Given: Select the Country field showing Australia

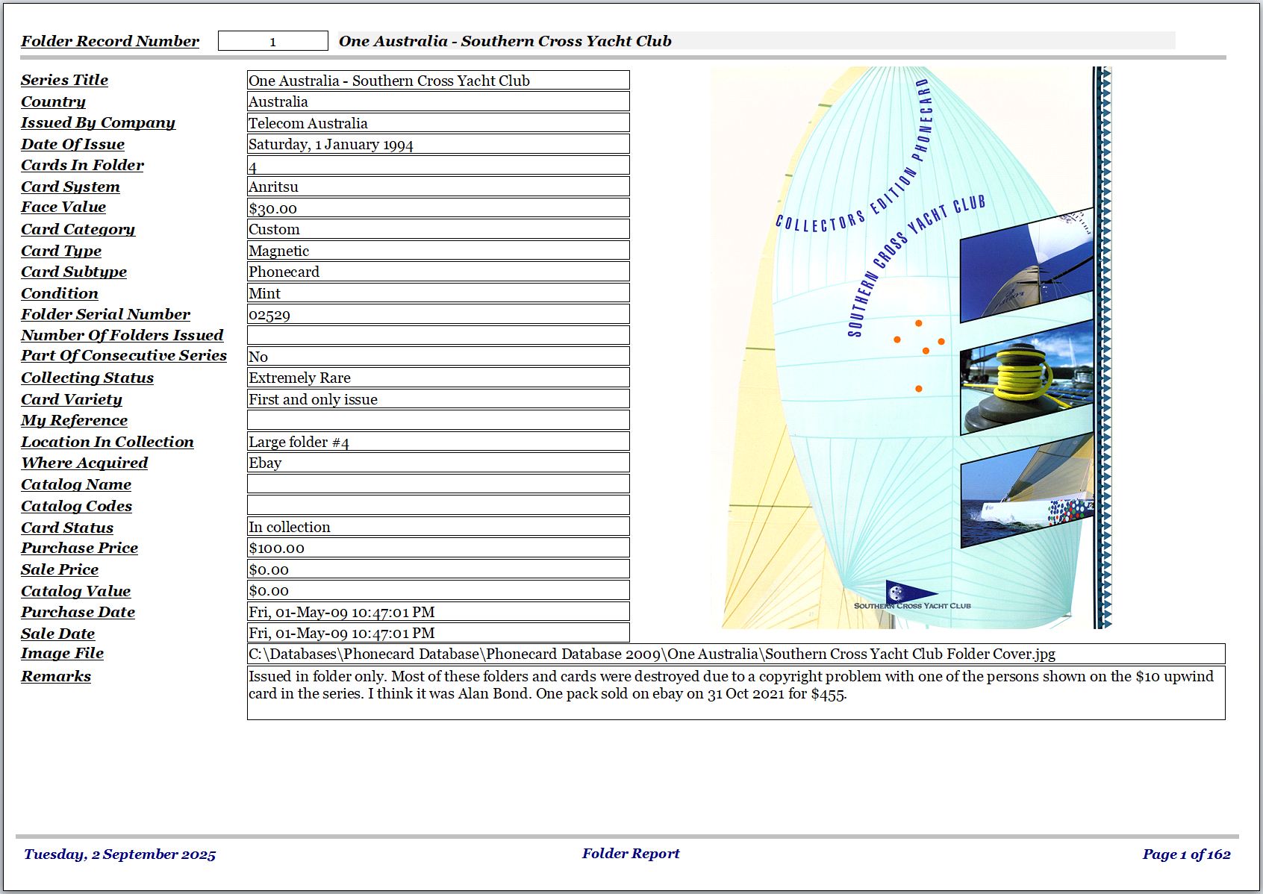Looking at the screenshot, I should [438, 101].
